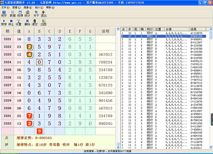Select result row D=678123
The image size is (213, 154).
[x=163, y=61]
